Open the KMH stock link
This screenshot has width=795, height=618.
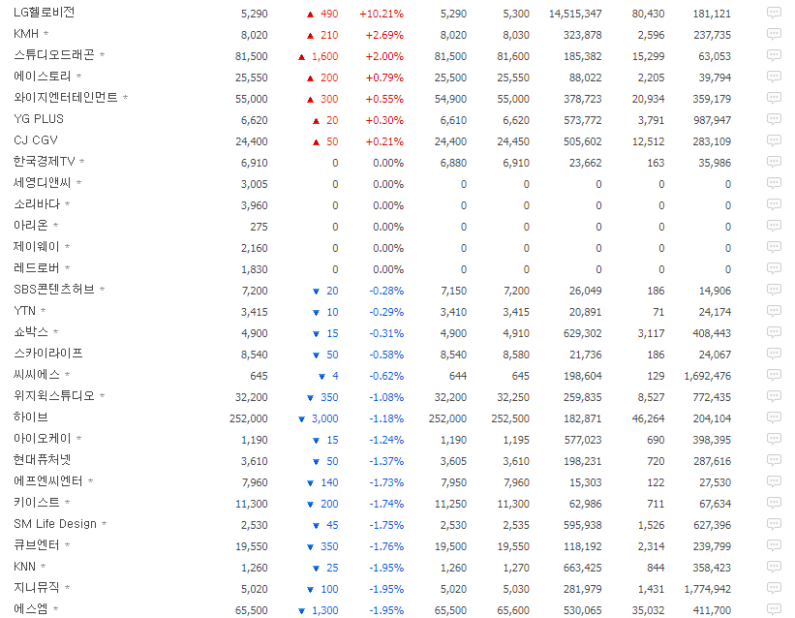[26, 34]
